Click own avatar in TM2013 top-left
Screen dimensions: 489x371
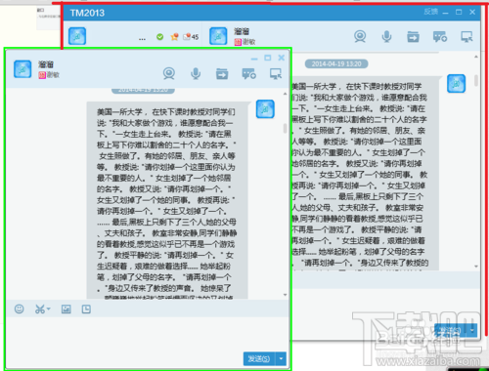[x=77, y=36]
